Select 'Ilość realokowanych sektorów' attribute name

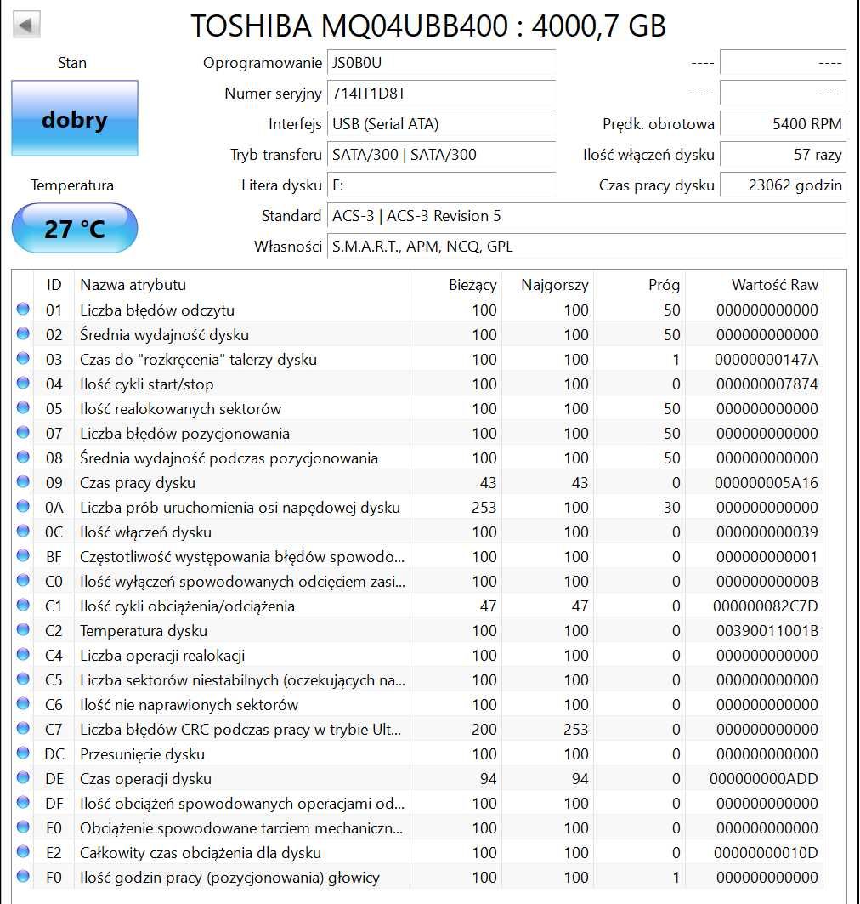180,409
